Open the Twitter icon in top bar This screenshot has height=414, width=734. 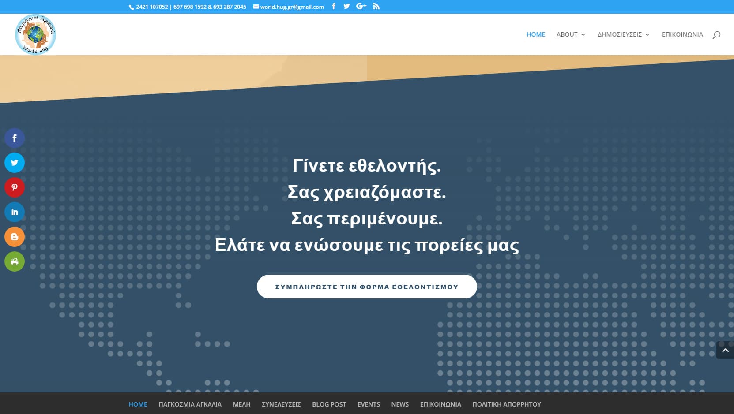346,6
